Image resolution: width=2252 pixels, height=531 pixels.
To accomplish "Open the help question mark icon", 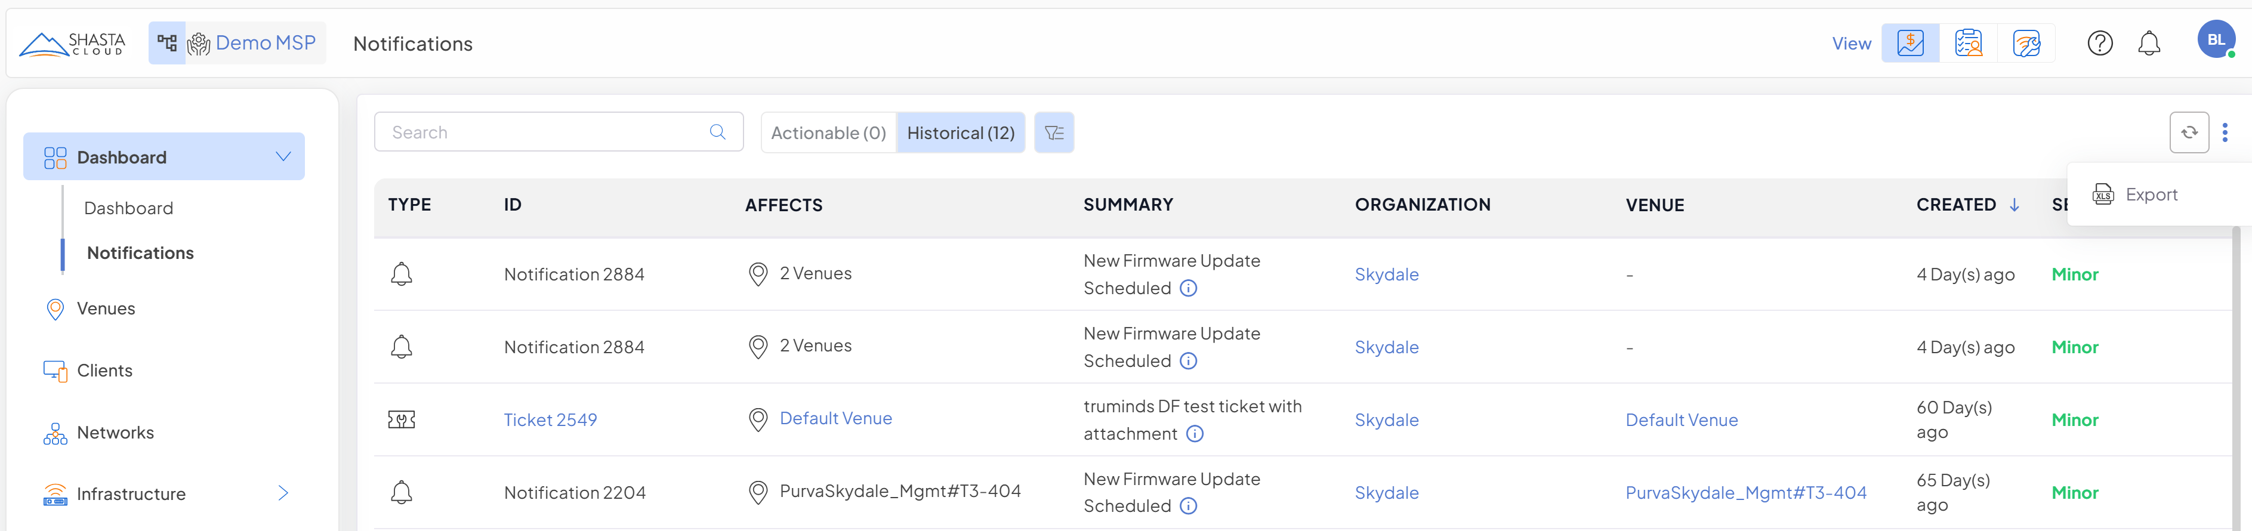I will click(x=2099, y=43).
